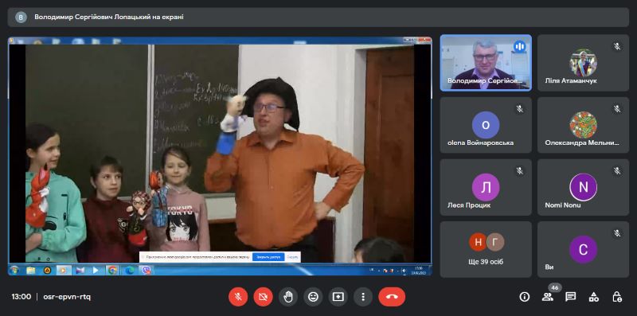Image resolution: width=637 pixels, height=316 pixels.
Task: Click the presenter avatar B in top banner
Action: 21,17
